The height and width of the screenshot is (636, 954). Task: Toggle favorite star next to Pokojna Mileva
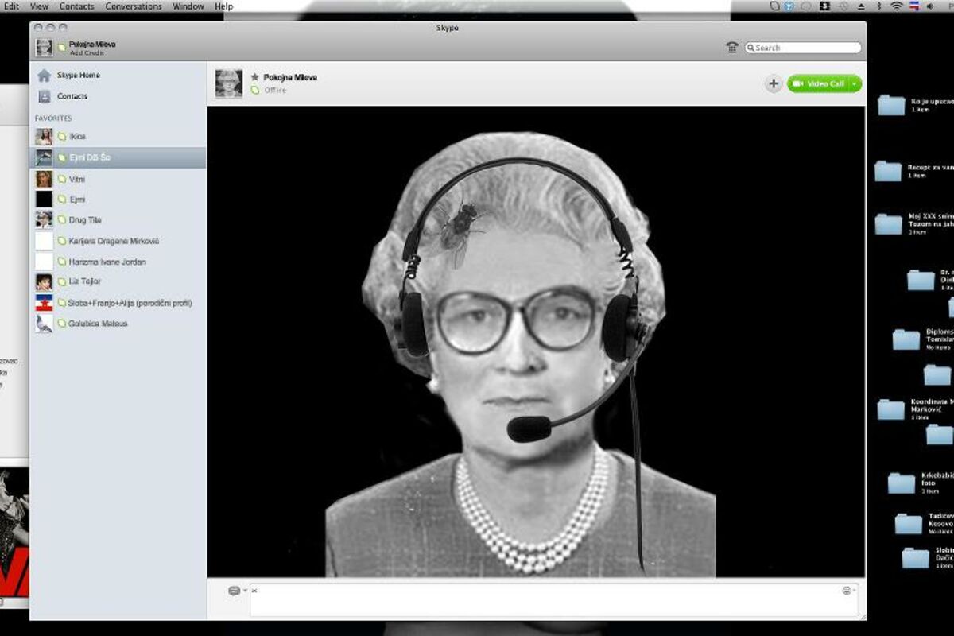pos(254,77)
